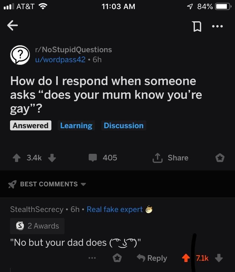
Task: Open the StealthSecrecy commenter profile
Action: [x=37, y=209]
